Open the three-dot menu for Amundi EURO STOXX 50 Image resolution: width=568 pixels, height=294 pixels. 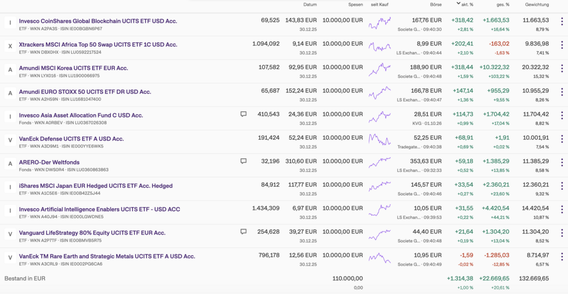tap(562, 92)
